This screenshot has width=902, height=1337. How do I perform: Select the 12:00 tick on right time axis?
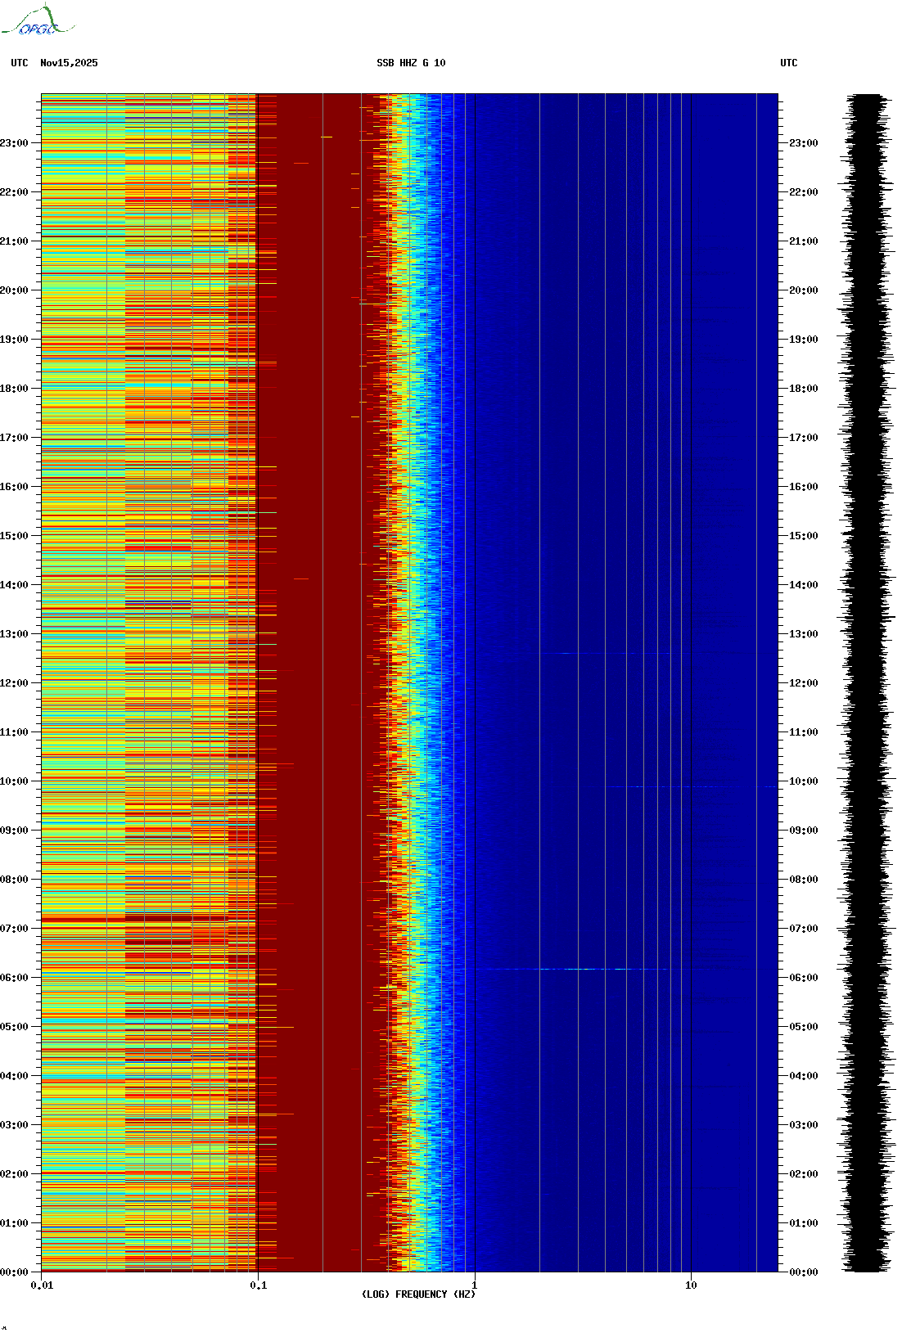pos(803,683)
